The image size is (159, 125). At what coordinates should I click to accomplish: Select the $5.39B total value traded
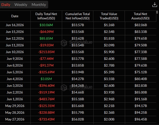109,72
